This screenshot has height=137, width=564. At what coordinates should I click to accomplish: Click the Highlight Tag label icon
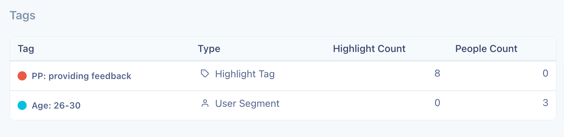pos(205,74)
